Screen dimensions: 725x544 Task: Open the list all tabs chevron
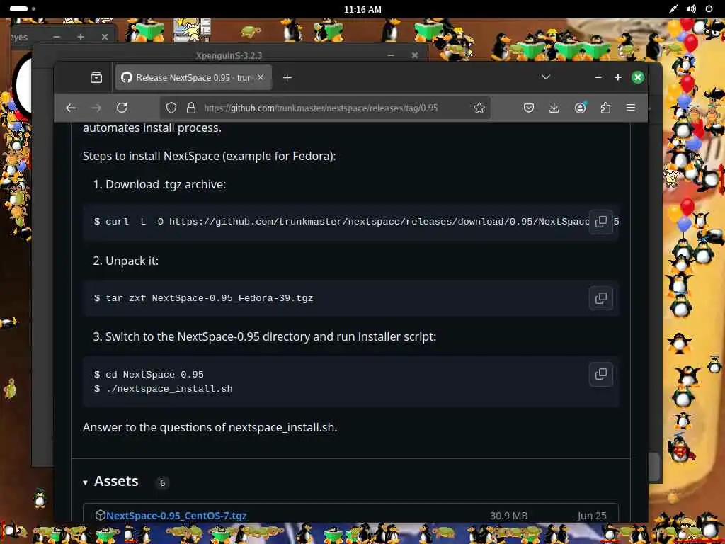[x=546, y=77]
